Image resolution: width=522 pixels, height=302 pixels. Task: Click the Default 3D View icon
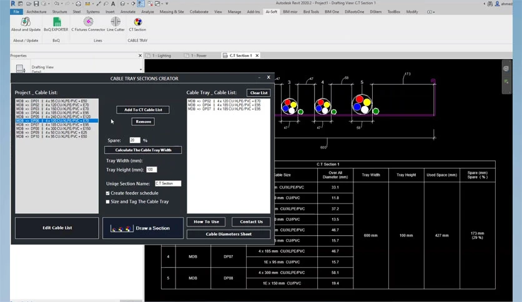122,4
